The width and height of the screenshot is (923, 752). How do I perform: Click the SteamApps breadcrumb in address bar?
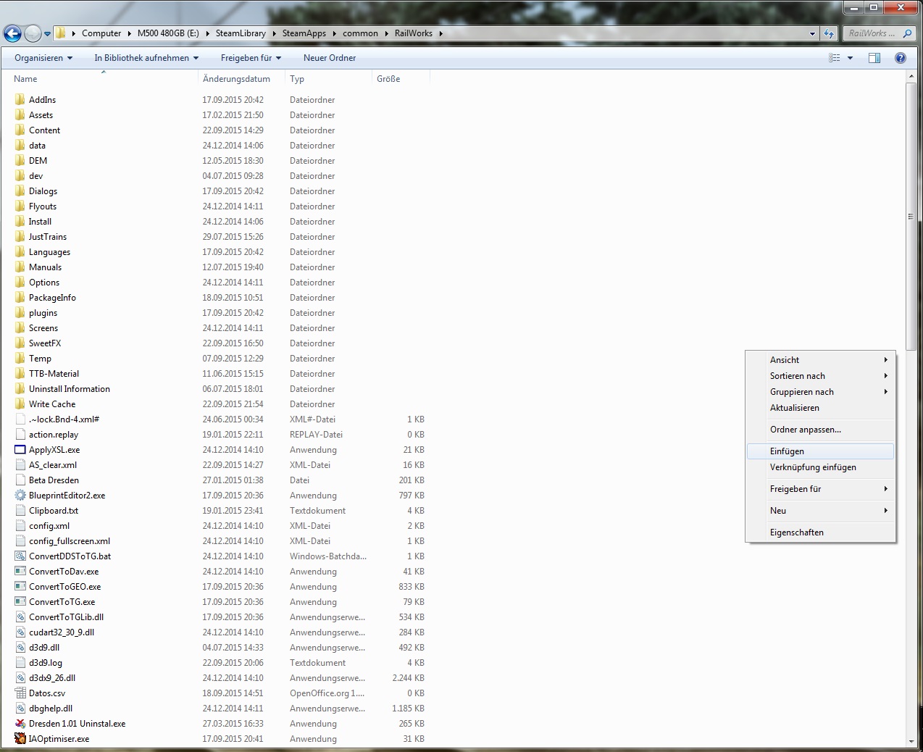304,33
